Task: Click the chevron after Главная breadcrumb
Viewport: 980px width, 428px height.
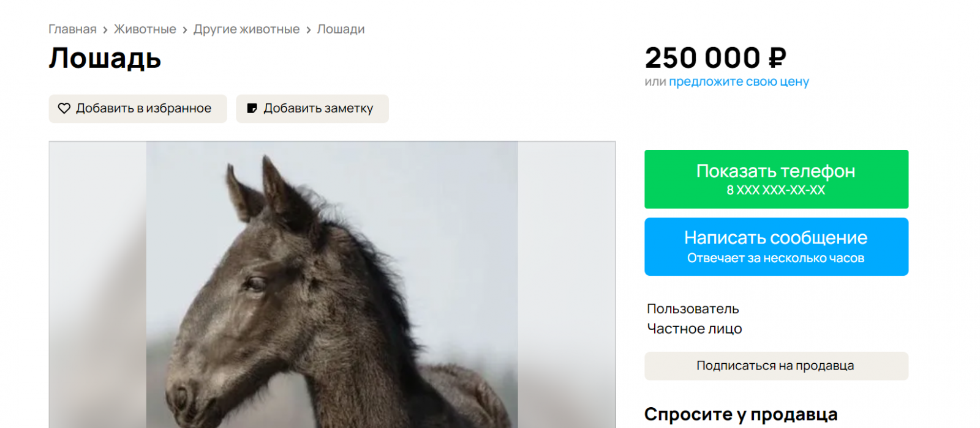Action: [x=105, y=30]
